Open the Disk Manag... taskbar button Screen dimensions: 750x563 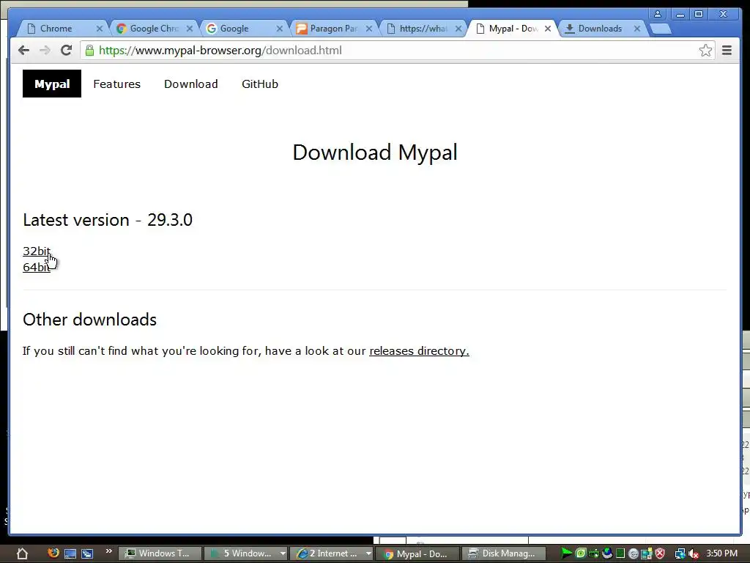click(503, 554)
